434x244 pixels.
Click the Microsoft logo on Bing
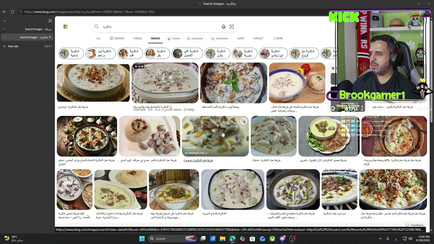click(x=65, y=26)
